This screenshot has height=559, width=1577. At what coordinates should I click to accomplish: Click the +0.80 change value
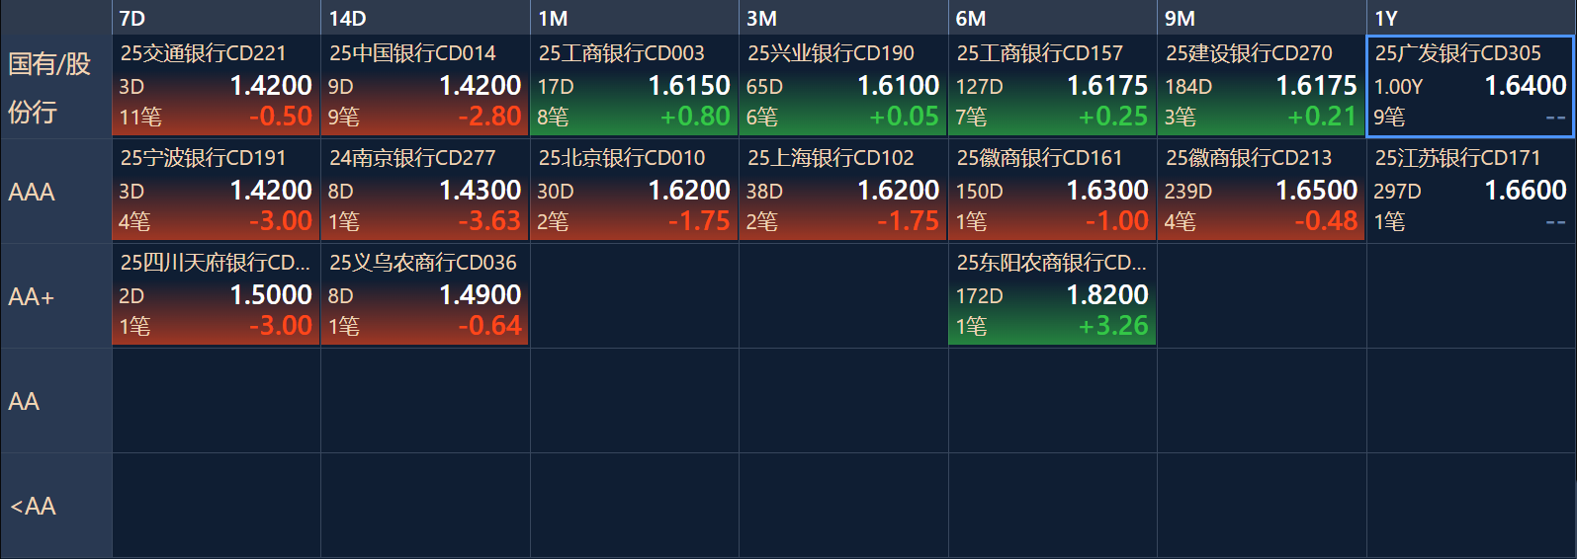pos(695,116)
